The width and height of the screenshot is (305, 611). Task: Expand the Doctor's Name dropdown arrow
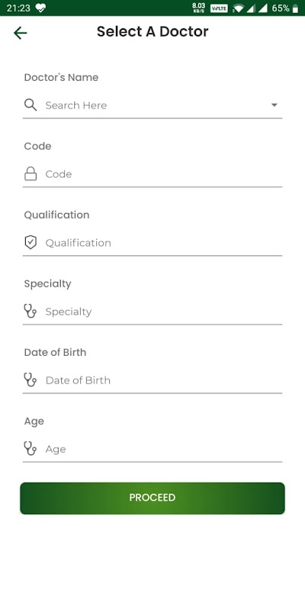(274, 105)
